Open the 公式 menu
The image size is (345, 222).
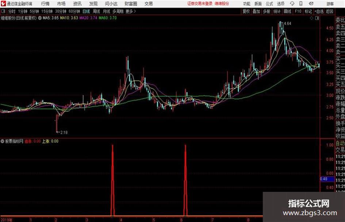(x=269, y=4)
